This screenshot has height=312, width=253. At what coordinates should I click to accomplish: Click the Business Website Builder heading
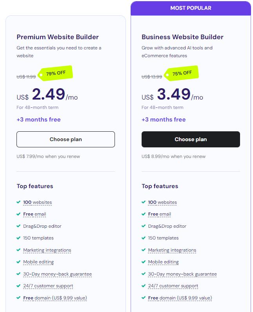(182, 37)
